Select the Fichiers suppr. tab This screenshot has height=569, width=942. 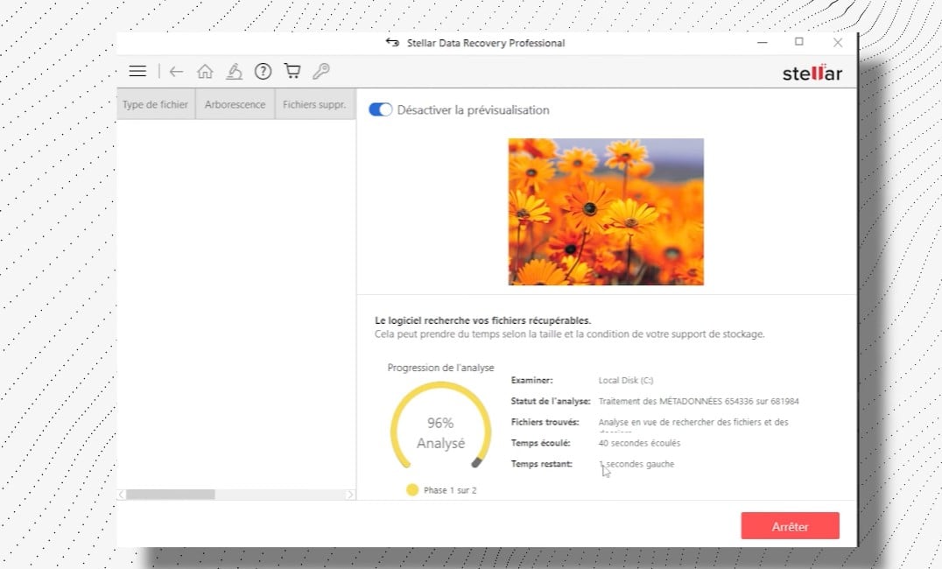(314, 103)
